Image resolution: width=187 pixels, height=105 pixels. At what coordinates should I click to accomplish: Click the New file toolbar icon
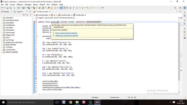(2, 8)
